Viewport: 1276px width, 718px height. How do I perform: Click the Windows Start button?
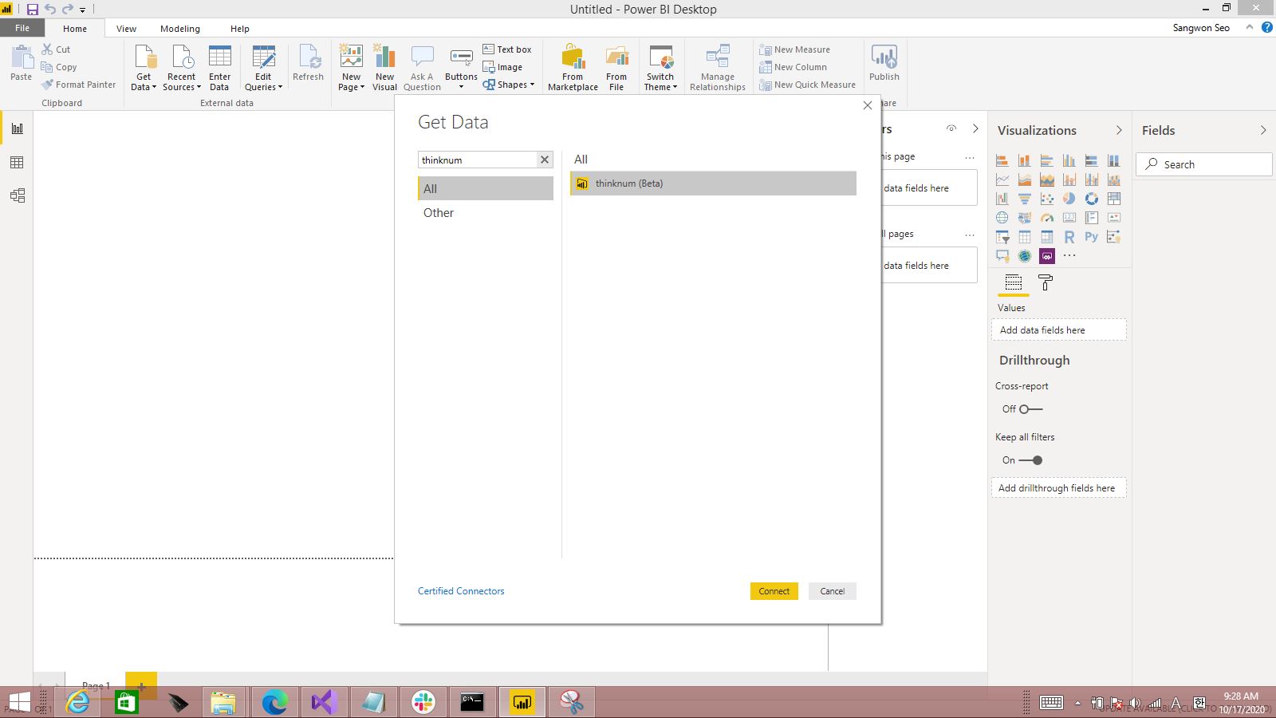pyautogui.click(x=18, y=702)
